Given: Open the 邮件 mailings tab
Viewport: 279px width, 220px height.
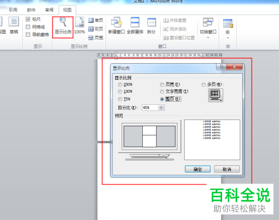Looking at the screenshot, I should pyautogui.click(x=31, y=10).
